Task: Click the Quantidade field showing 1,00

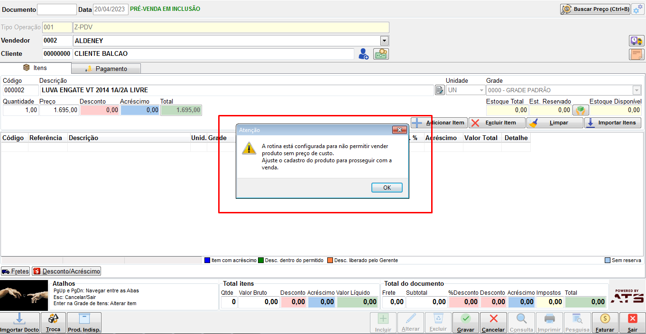Action: pyautogui.click(x=20, y=110)
